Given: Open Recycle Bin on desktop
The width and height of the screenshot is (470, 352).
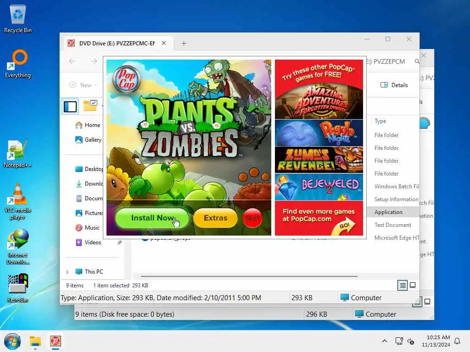Looking at the screenshot, I should 18,18.
